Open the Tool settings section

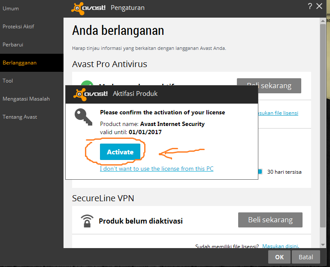pos(8,81)
